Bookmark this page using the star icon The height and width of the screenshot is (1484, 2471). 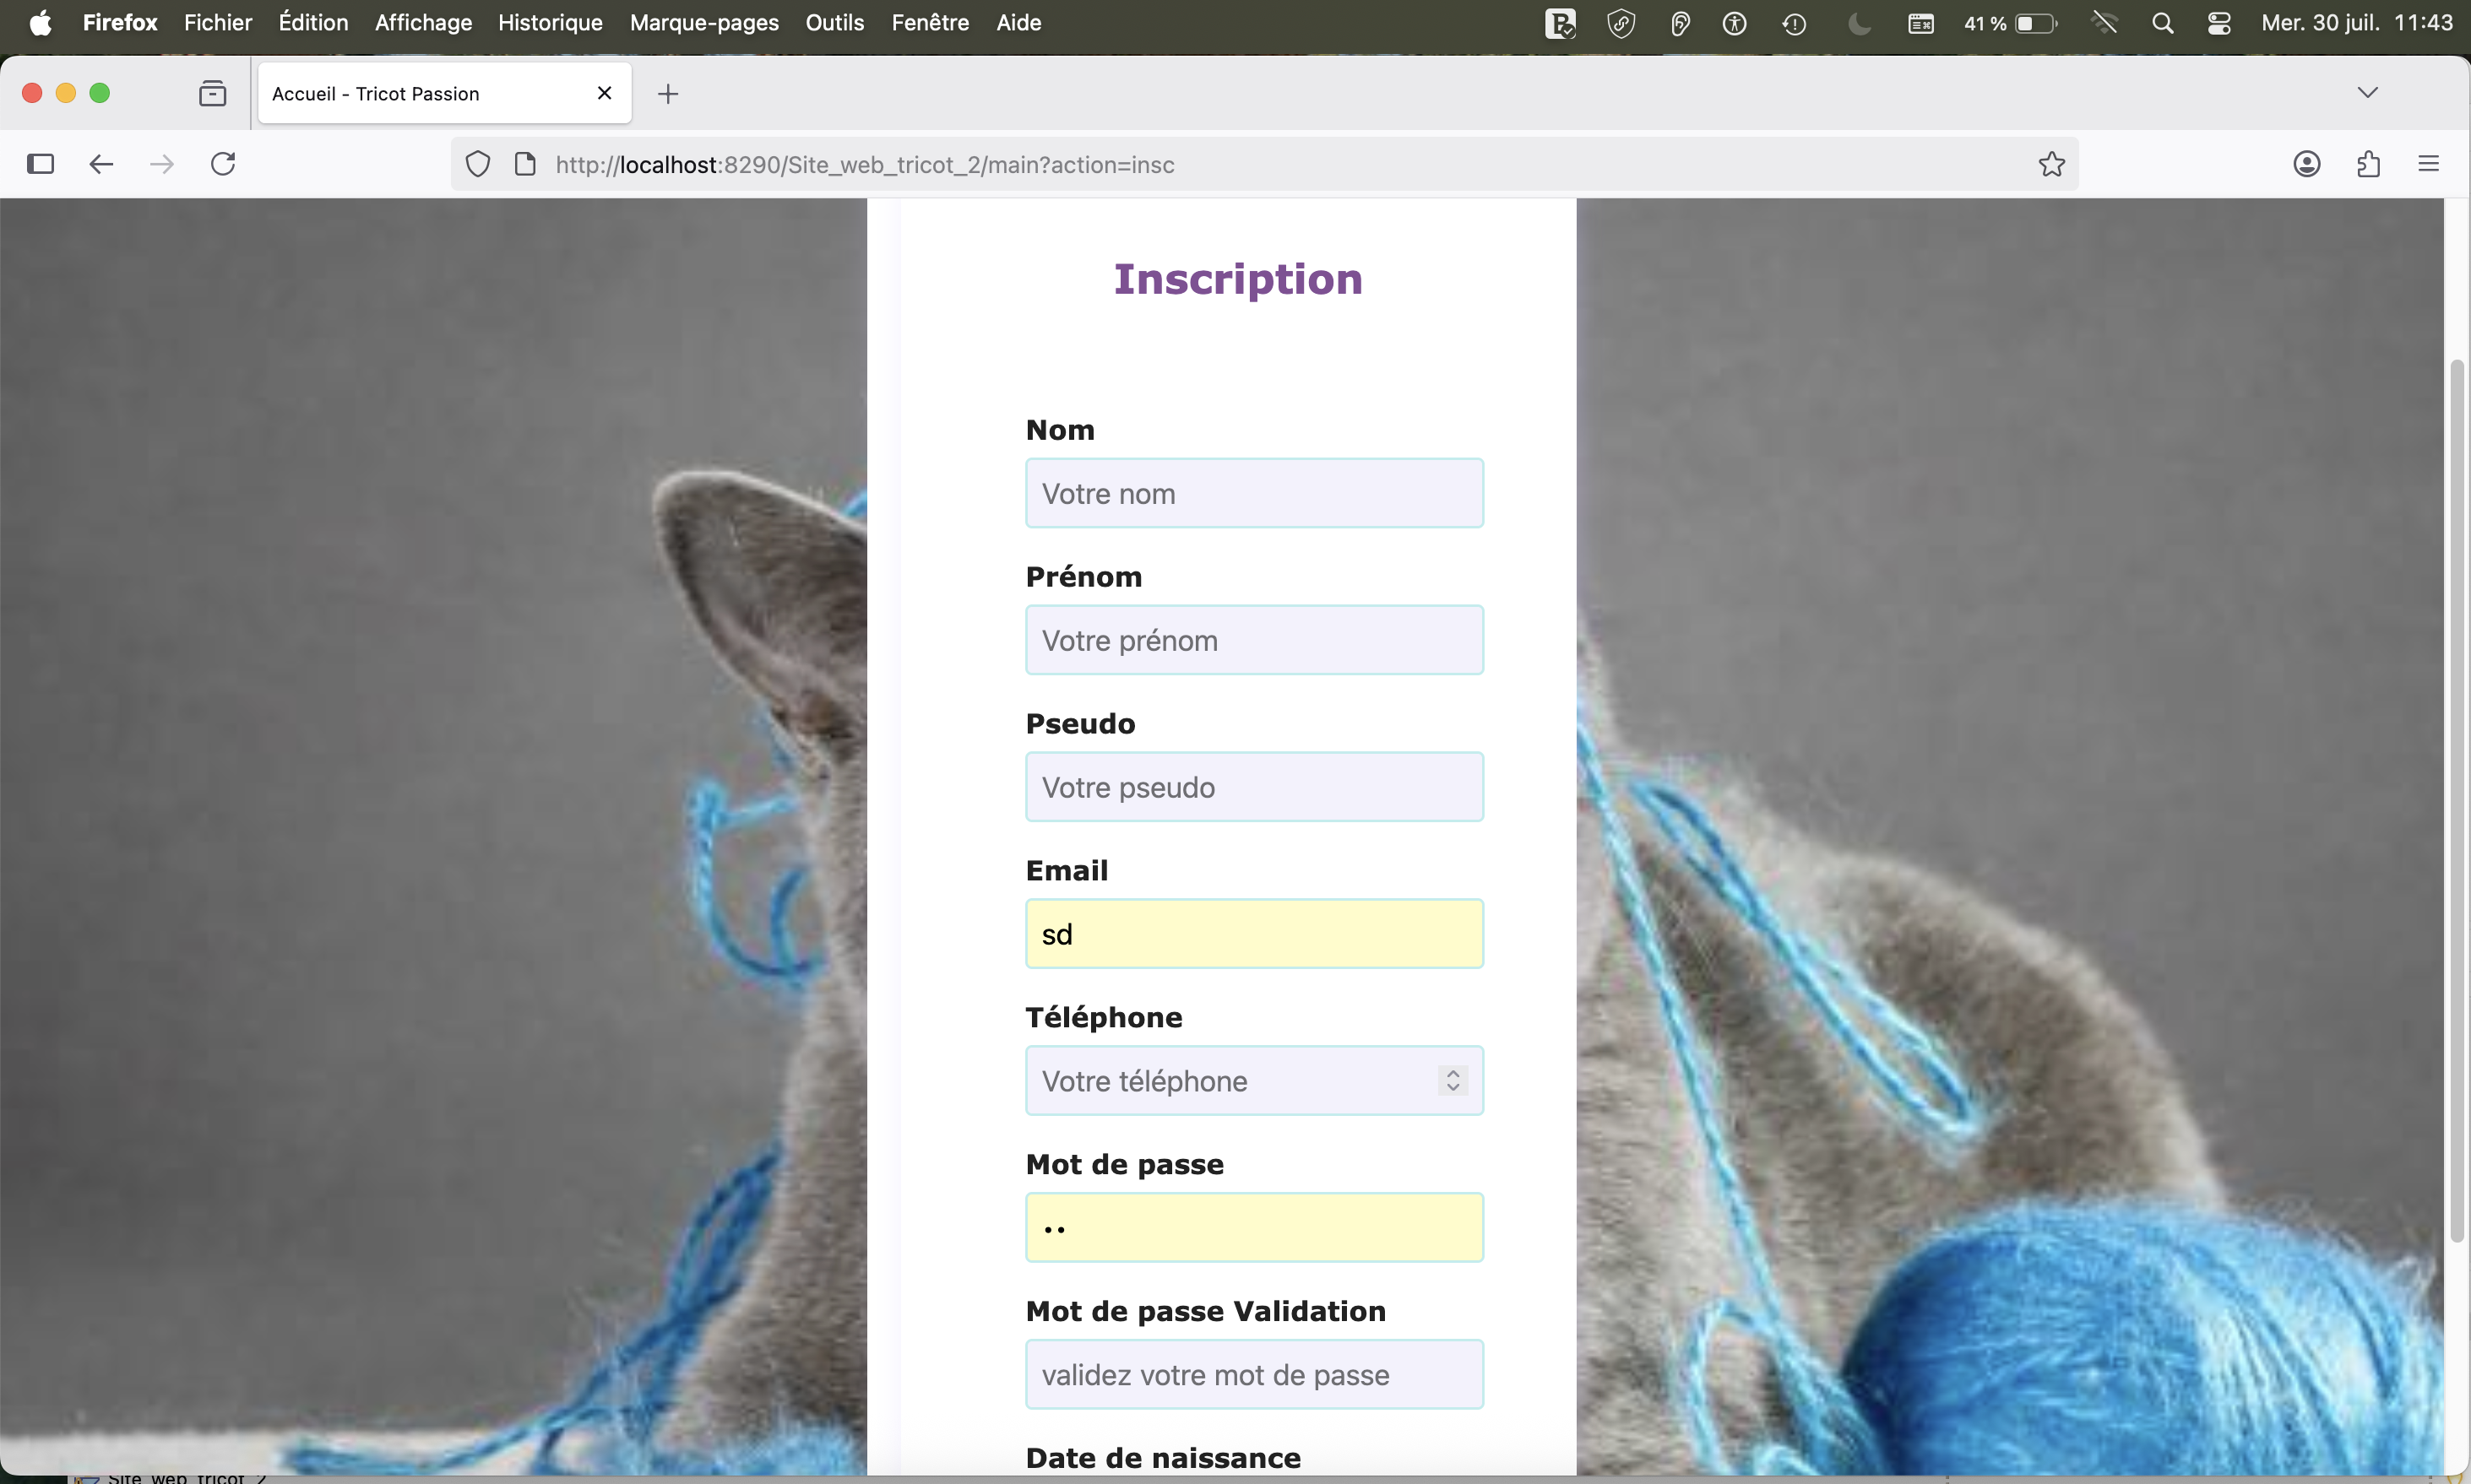pyautogui.click(x=2052, y=164)
